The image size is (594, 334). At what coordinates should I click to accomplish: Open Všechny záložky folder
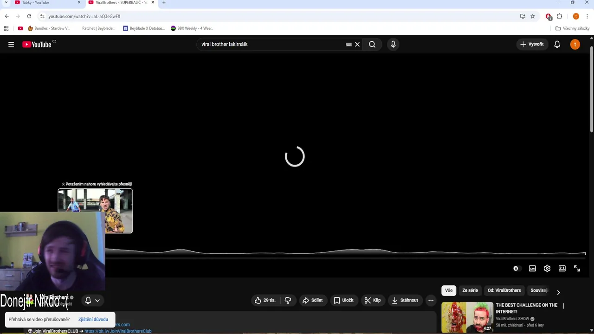pyautogui.click(x=573, y=28)
